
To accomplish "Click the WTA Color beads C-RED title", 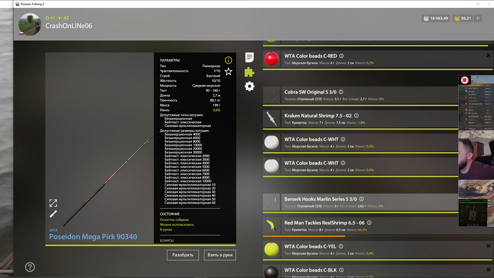I will point(311,56).
